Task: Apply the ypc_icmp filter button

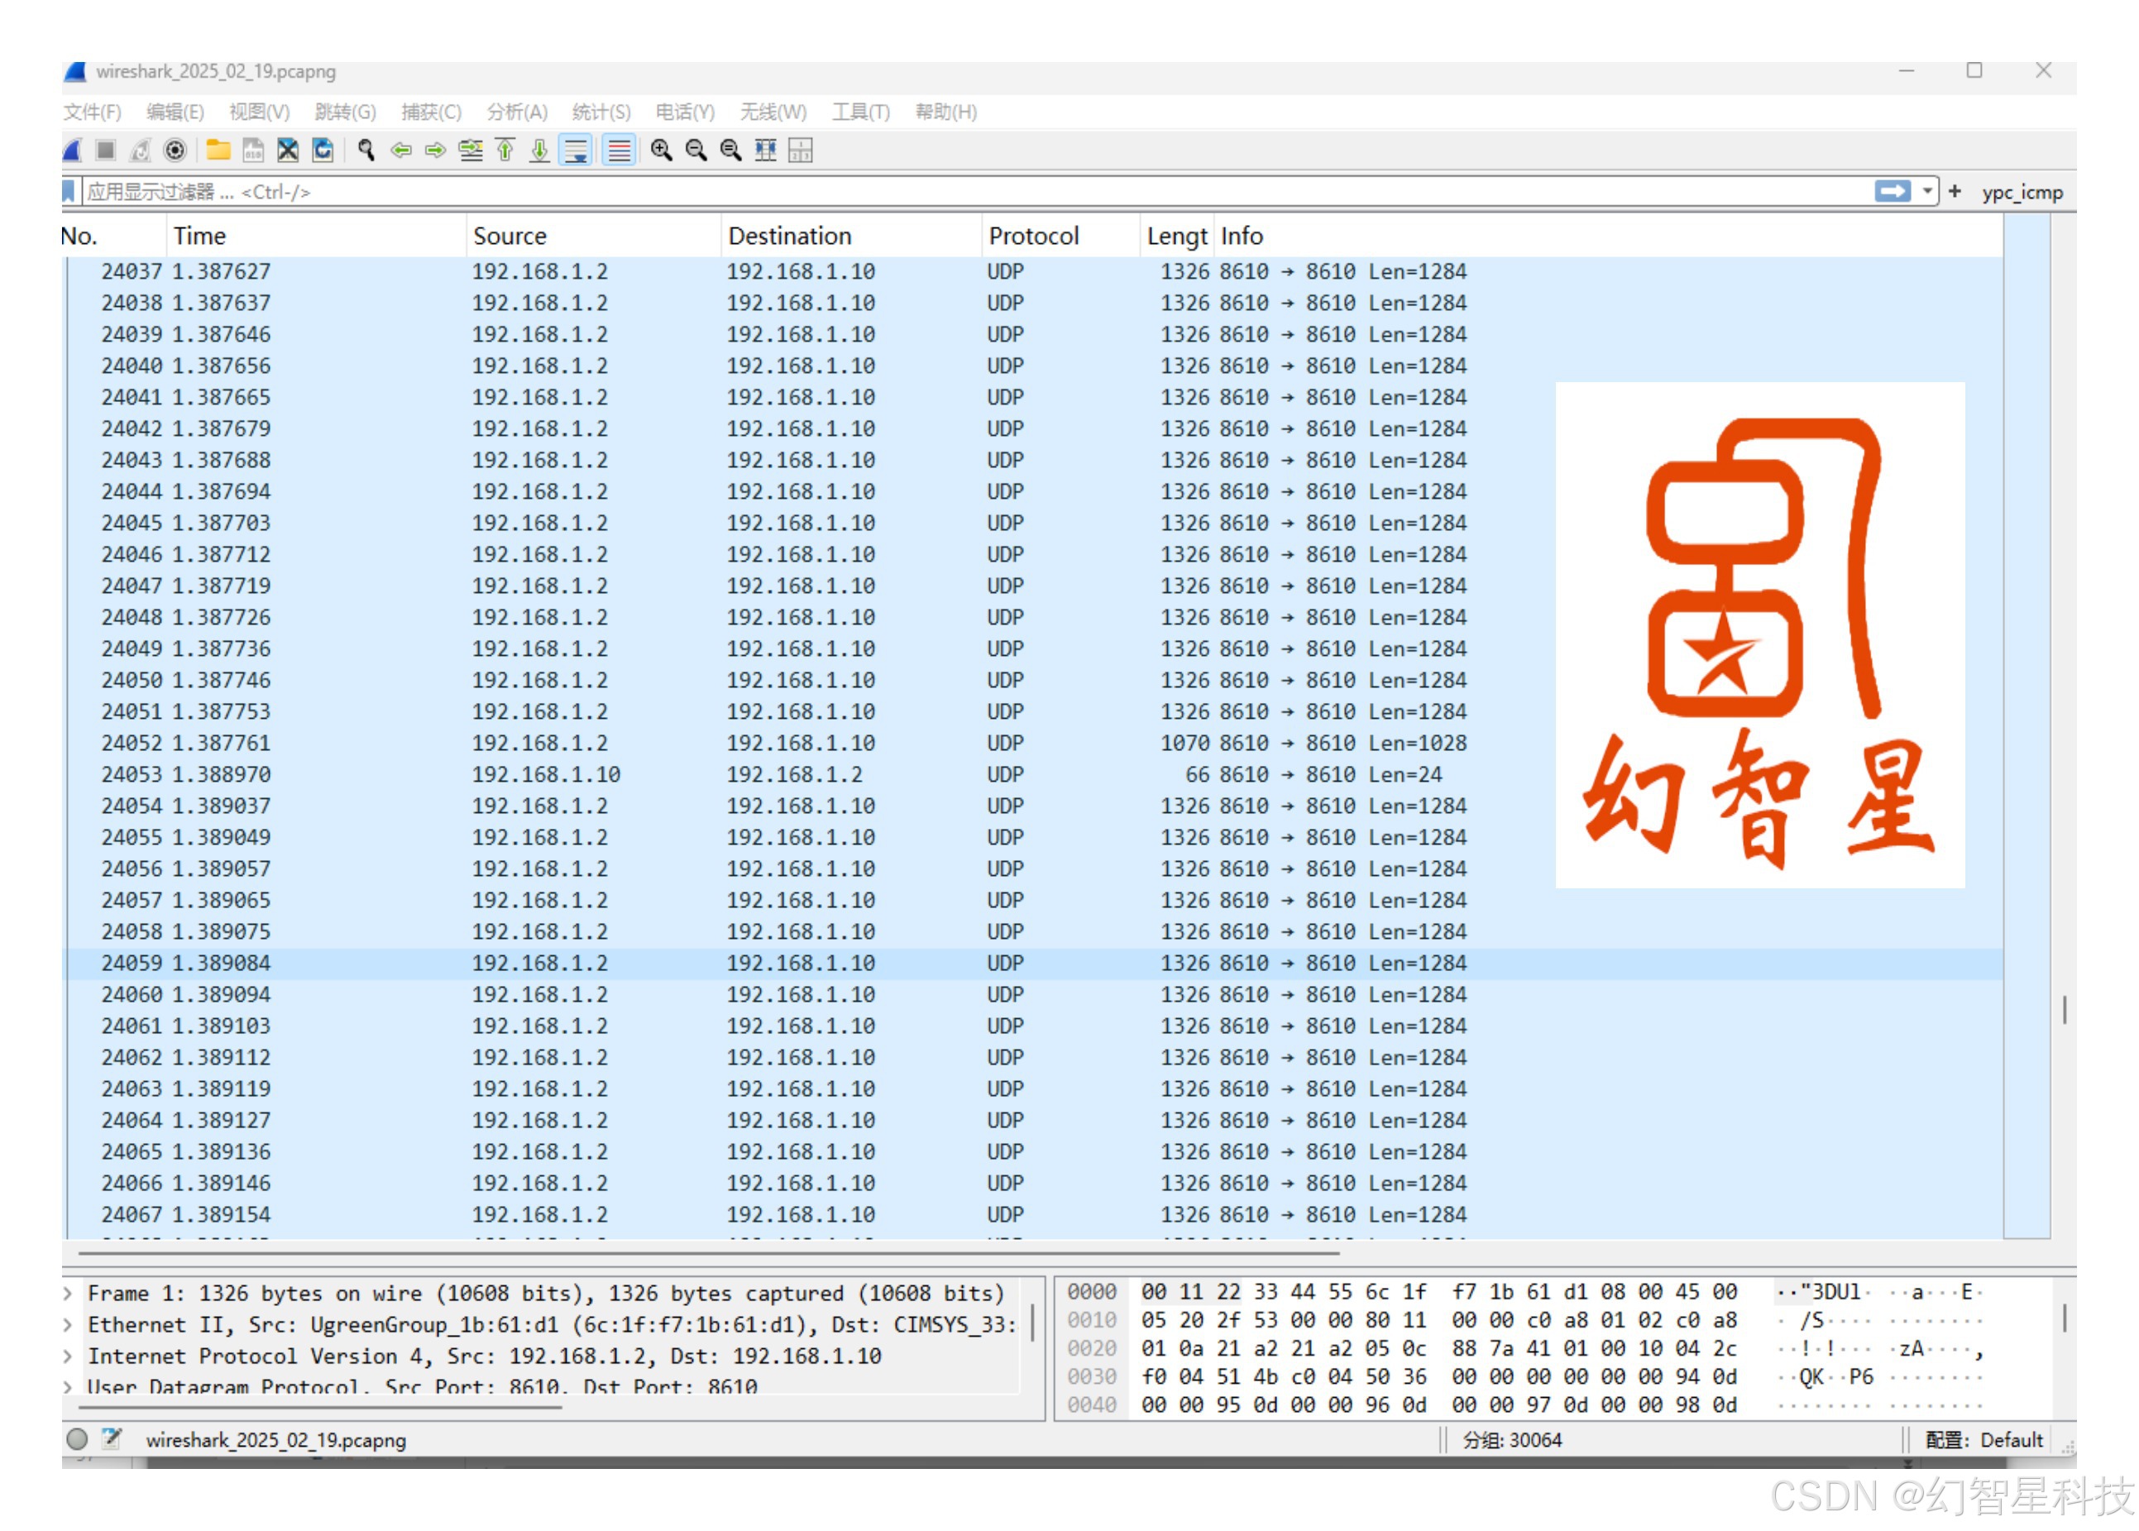Action: [2022, 193]
